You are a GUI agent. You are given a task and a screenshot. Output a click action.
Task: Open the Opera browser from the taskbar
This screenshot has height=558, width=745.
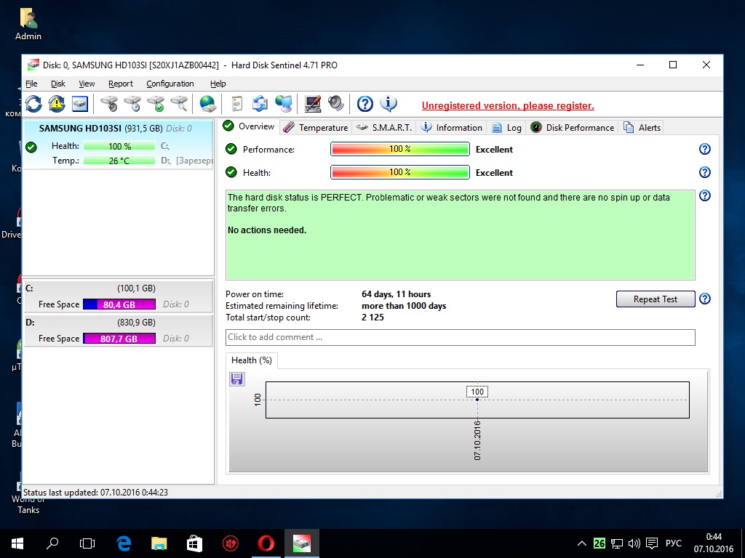(266, 543)
